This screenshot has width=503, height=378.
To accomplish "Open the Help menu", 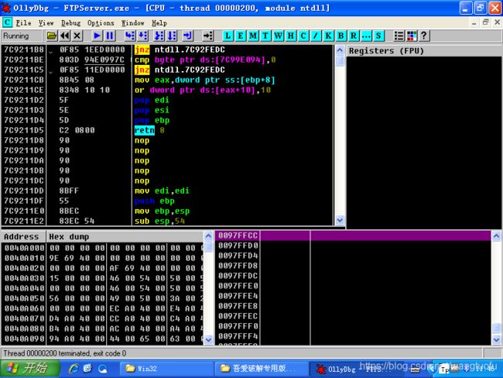I will [x=159, y=23].
